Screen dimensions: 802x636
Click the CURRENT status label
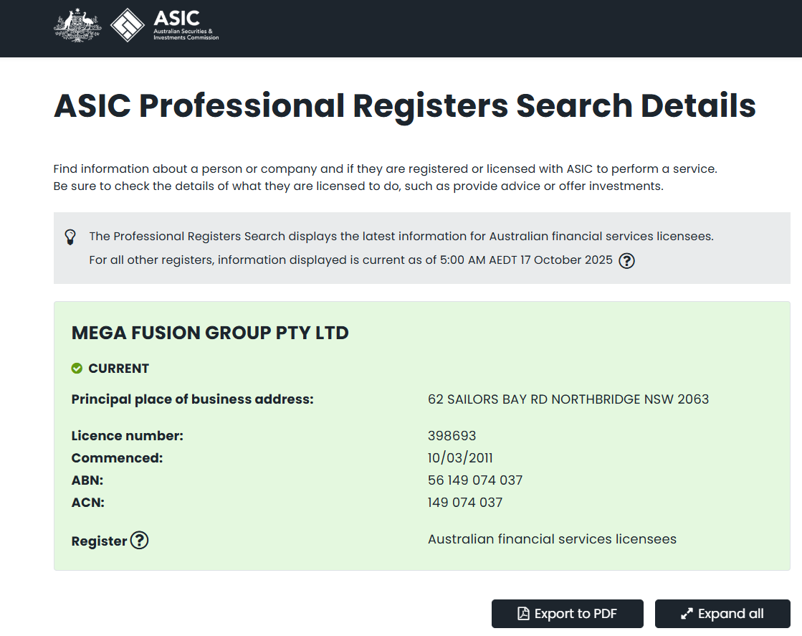pyautogui.click(x=118, y=369)
